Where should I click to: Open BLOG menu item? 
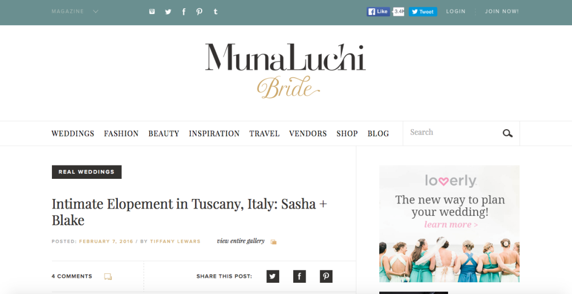(x=378, y=134)
